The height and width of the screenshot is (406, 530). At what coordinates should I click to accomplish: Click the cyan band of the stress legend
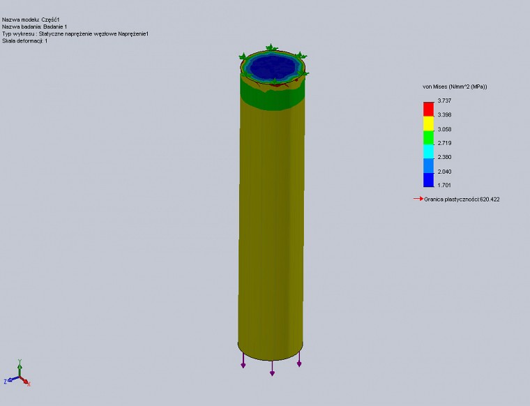[x=428, y=151]
